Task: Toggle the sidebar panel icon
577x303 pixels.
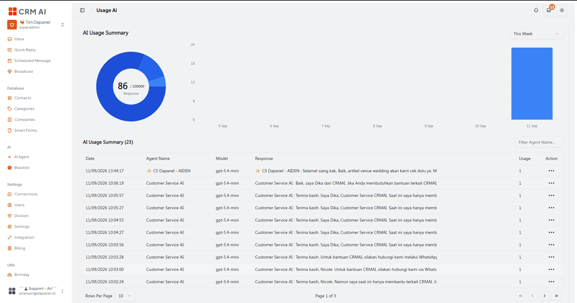Action: pos(82,10)
